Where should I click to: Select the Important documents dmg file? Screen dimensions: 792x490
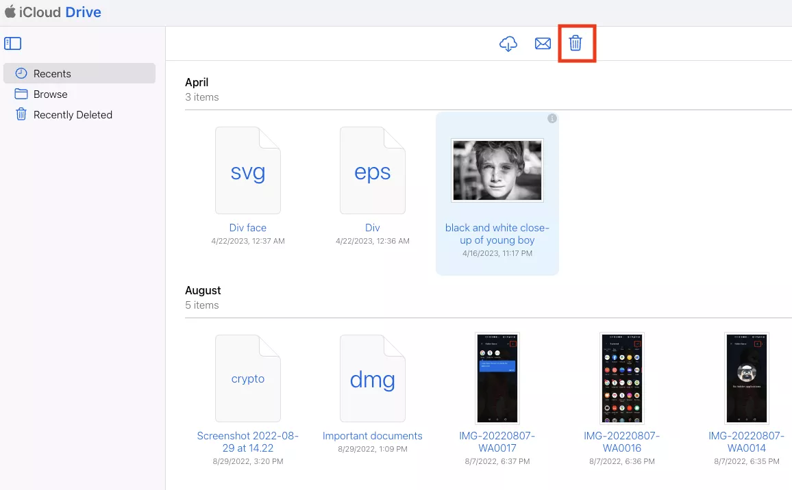click(372, 378)
